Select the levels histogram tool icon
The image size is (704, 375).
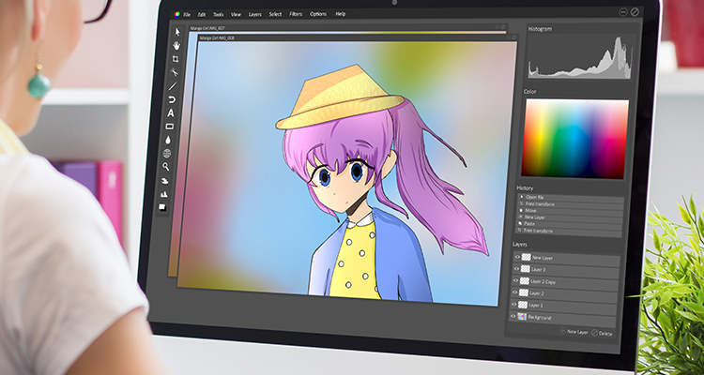[x=163, y=194]
